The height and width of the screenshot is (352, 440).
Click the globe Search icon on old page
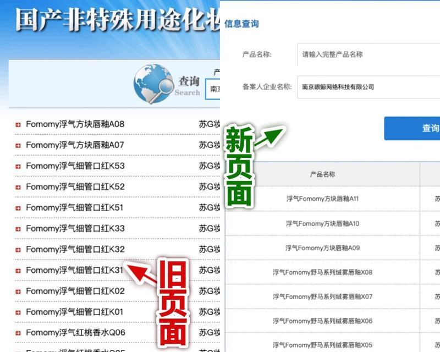pyautogui.click(x=153, y=84)
